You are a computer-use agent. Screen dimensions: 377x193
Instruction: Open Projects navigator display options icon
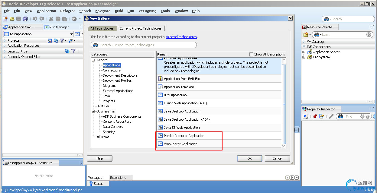[x=71, y=40]
